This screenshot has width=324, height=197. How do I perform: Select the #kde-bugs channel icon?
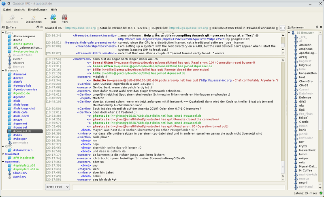point(9,105)
